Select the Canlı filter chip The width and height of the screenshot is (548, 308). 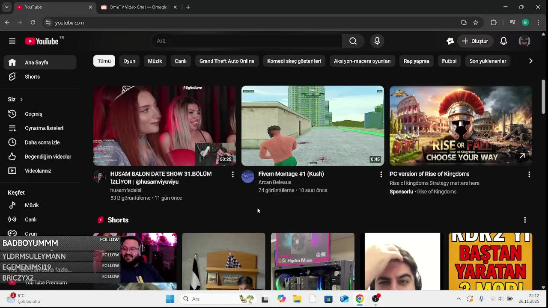[x=181, y=61]
